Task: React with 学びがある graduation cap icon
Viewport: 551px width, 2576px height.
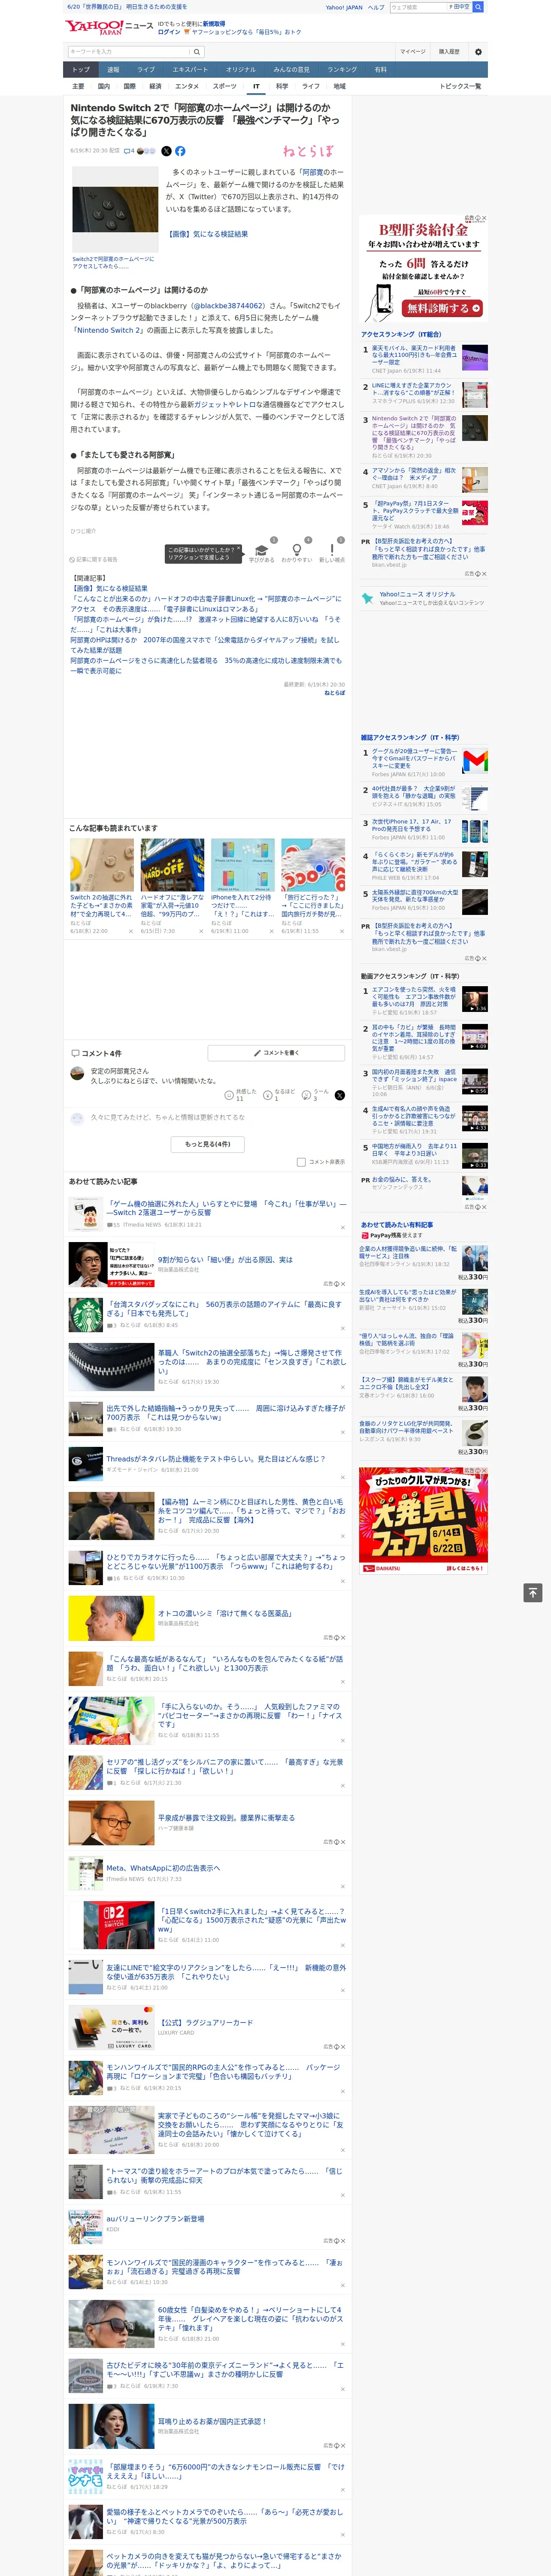Action: click(262, 550)
